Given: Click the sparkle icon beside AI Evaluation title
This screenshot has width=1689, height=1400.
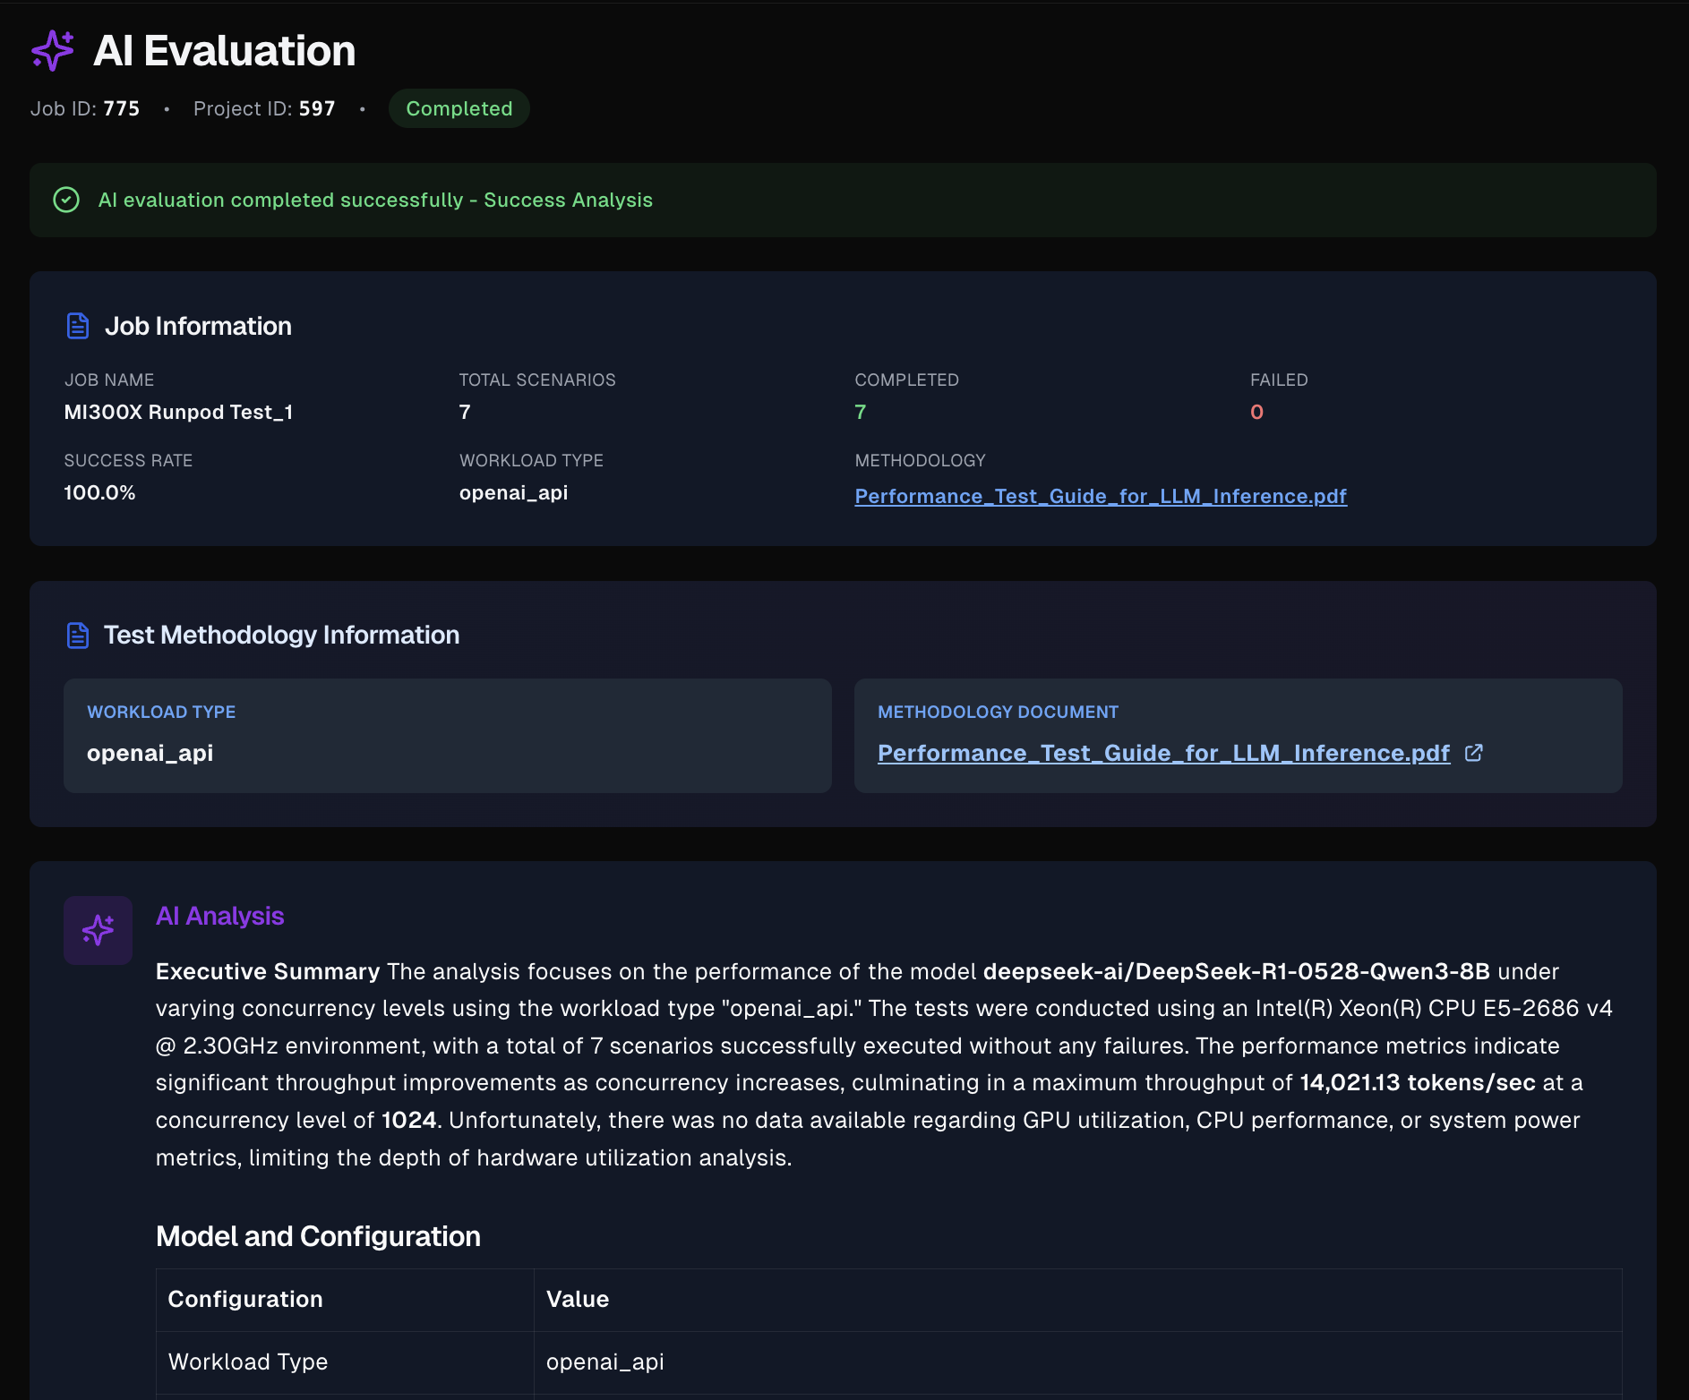Looking at the screenshot, I should (x=53, y=50).
